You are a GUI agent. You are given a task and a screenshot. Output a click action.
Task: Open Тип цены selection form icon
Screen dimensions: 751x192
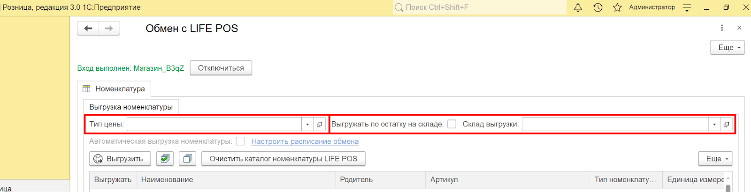[319, 124]
